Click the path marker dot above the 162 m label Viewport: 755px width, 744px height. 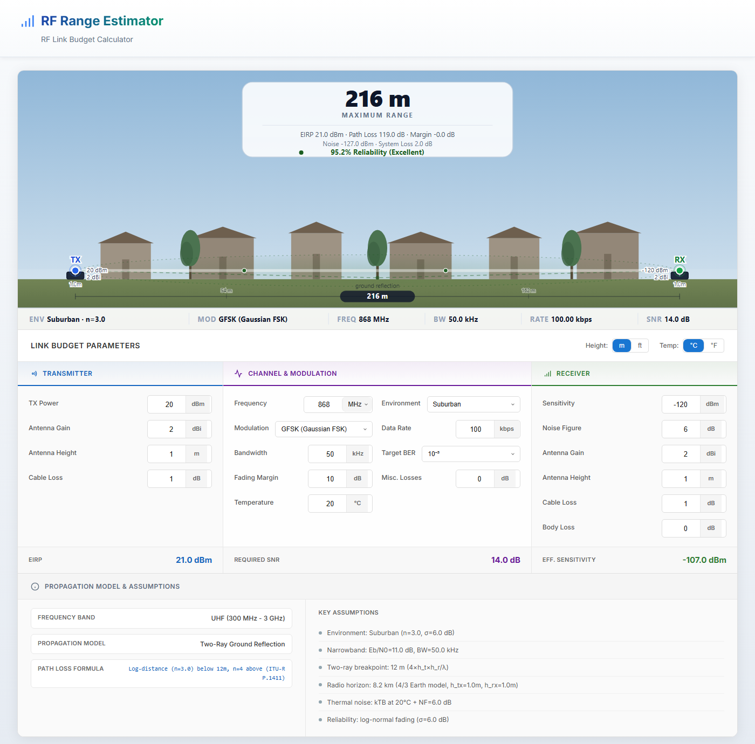coord(445,271)
